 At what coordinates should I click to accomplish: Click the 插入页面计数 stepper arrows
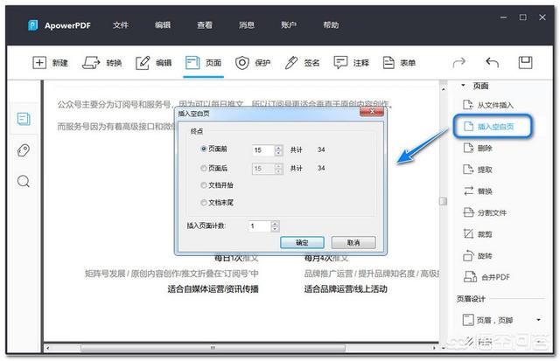275,226
